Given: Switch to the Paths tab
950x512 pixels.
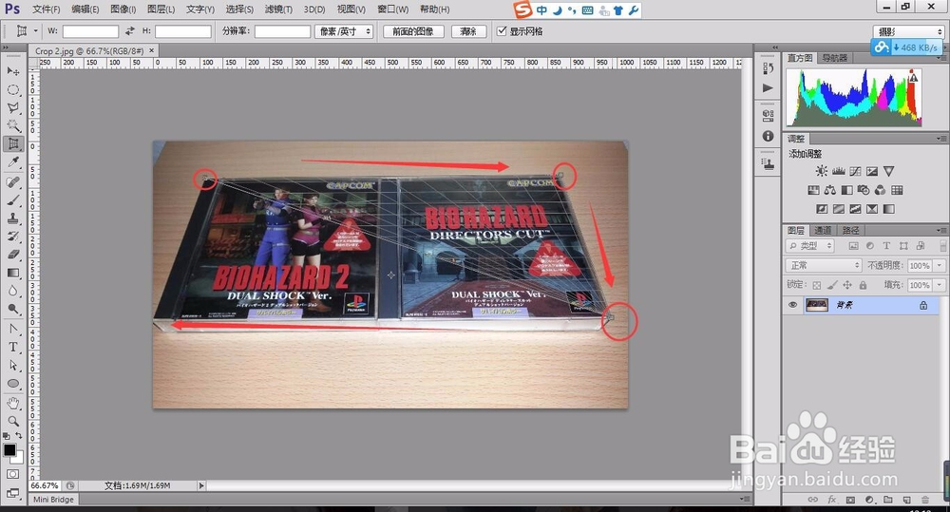Looking at the screenshot, I should point(850,230).
